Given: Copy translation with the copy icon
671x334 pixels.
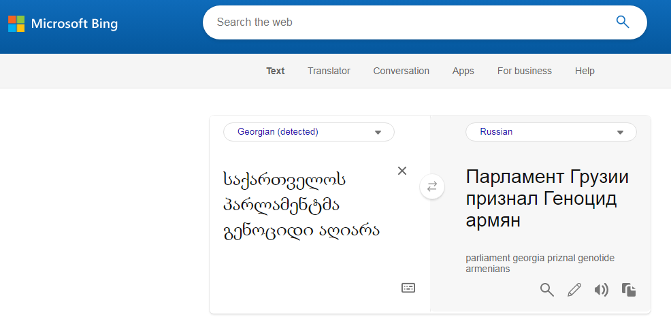Looking at the screenshot, I should [x=629, y=290].
